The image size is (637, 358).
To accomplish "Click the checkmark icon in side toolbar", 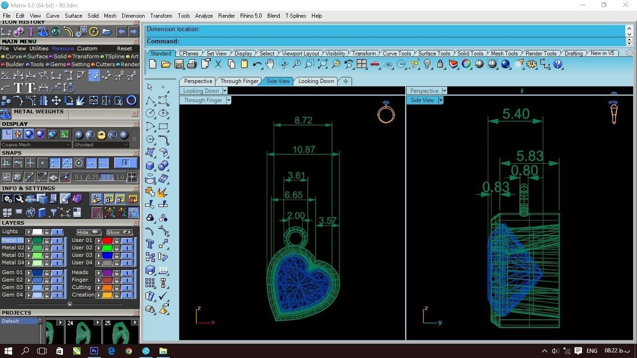I will click(x=163, y=296).
